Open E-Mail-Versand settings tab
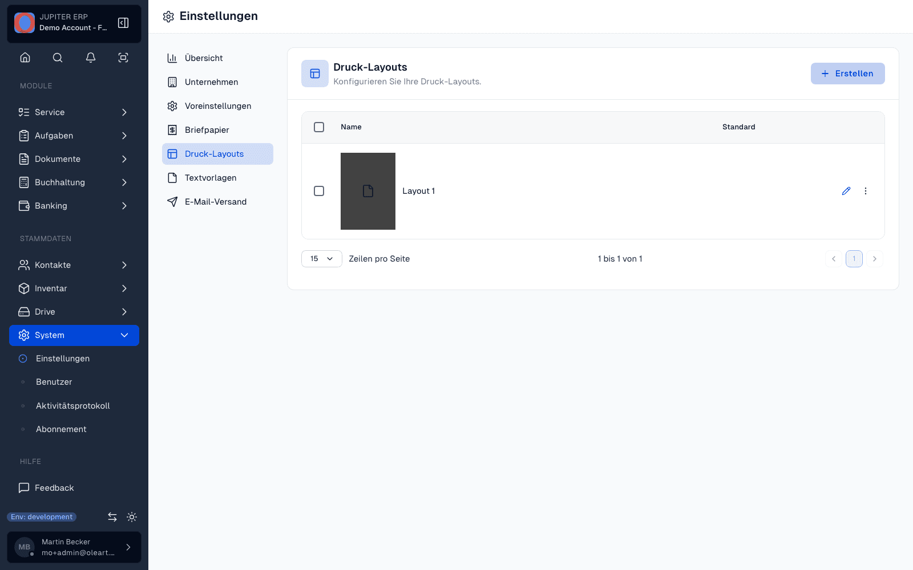 tap(217, 202)
